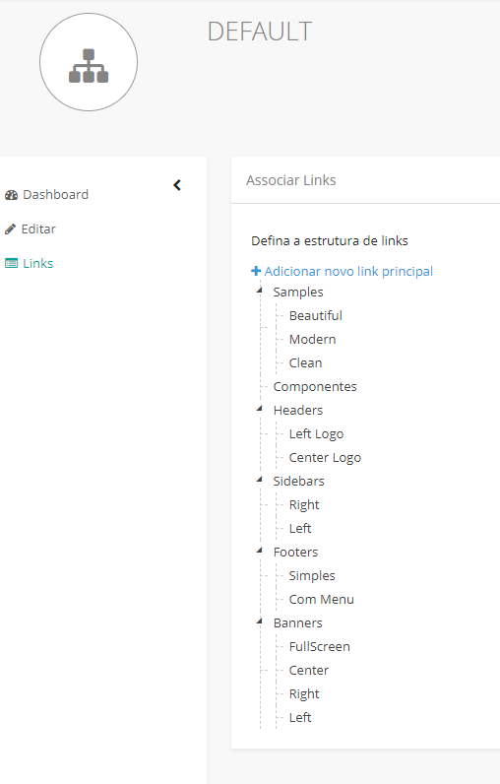Collapse the Footers tree node
The image size is (500, 784).
pos(259,551)
